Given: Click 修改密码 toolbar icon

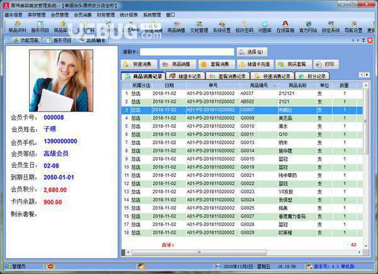Looking at the screenshot, I should click(x=244, y=27).
